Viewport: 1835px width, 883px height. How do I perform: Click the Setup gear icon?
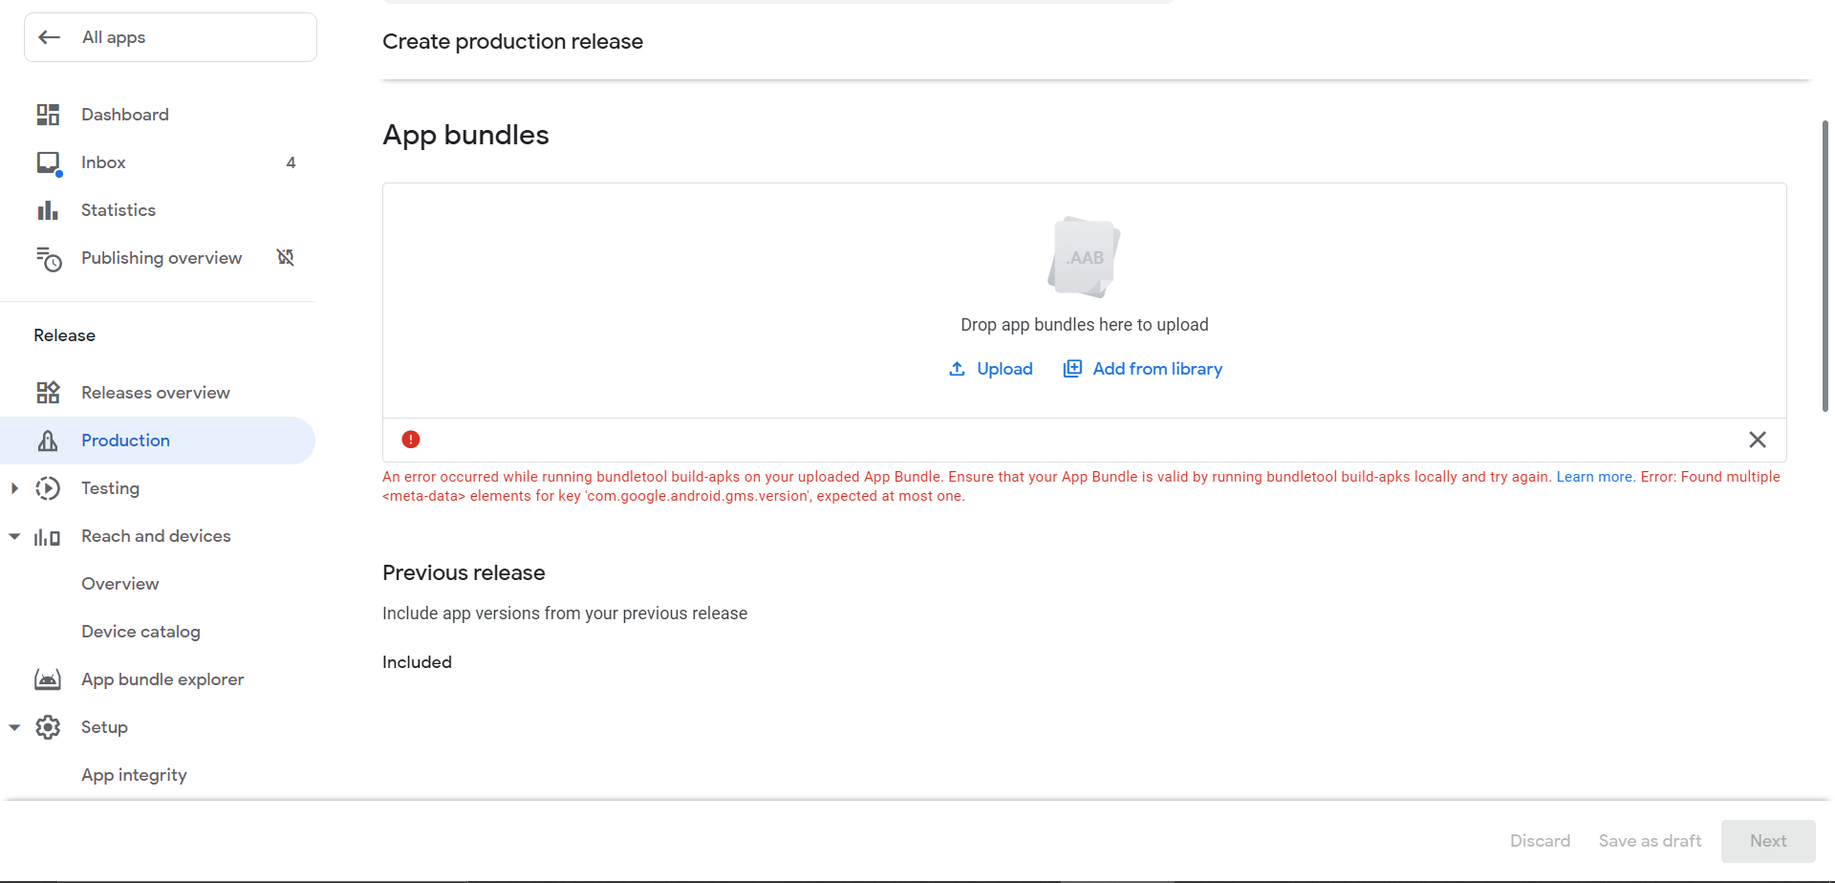click(48, 727)
